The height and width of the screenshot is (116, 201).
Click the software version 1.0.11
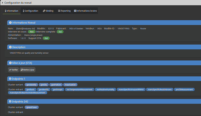point(23,38)
